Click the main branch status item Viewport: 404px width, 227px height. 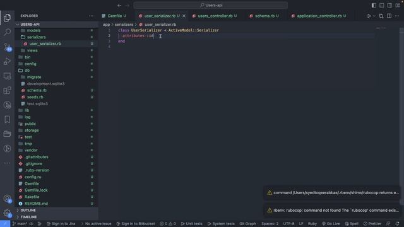(x=20, y=224)
